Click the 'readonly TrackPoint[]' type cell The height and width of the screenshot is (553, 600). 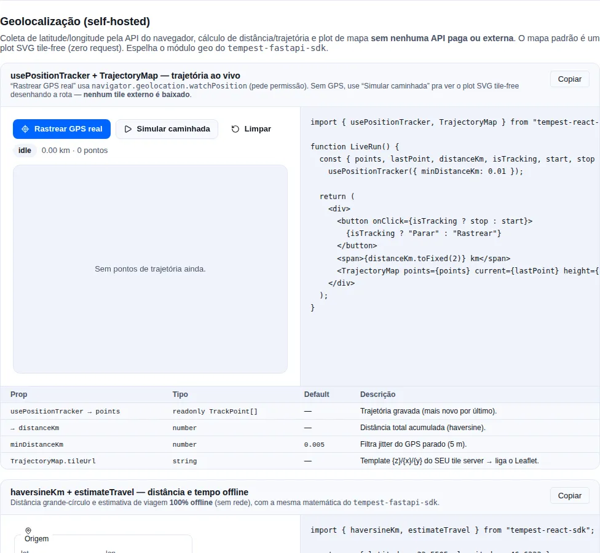tap(215, 411)
